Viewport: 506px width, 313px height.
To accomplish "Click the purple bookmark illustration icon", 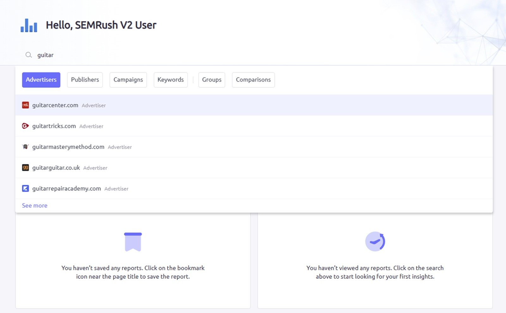I will [133, 241].
